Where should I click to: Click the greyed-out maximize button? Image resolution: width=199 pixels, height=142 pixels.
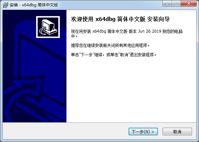[176, 3]
